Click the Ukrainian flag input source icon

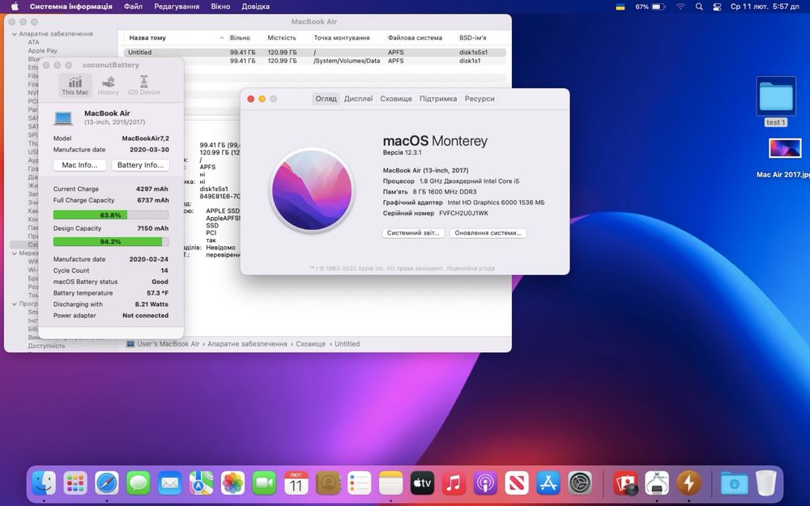point(620,6)
